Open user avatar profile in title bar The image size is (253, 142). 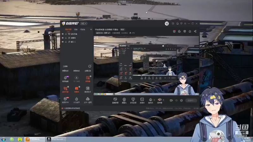coord(167,23)
